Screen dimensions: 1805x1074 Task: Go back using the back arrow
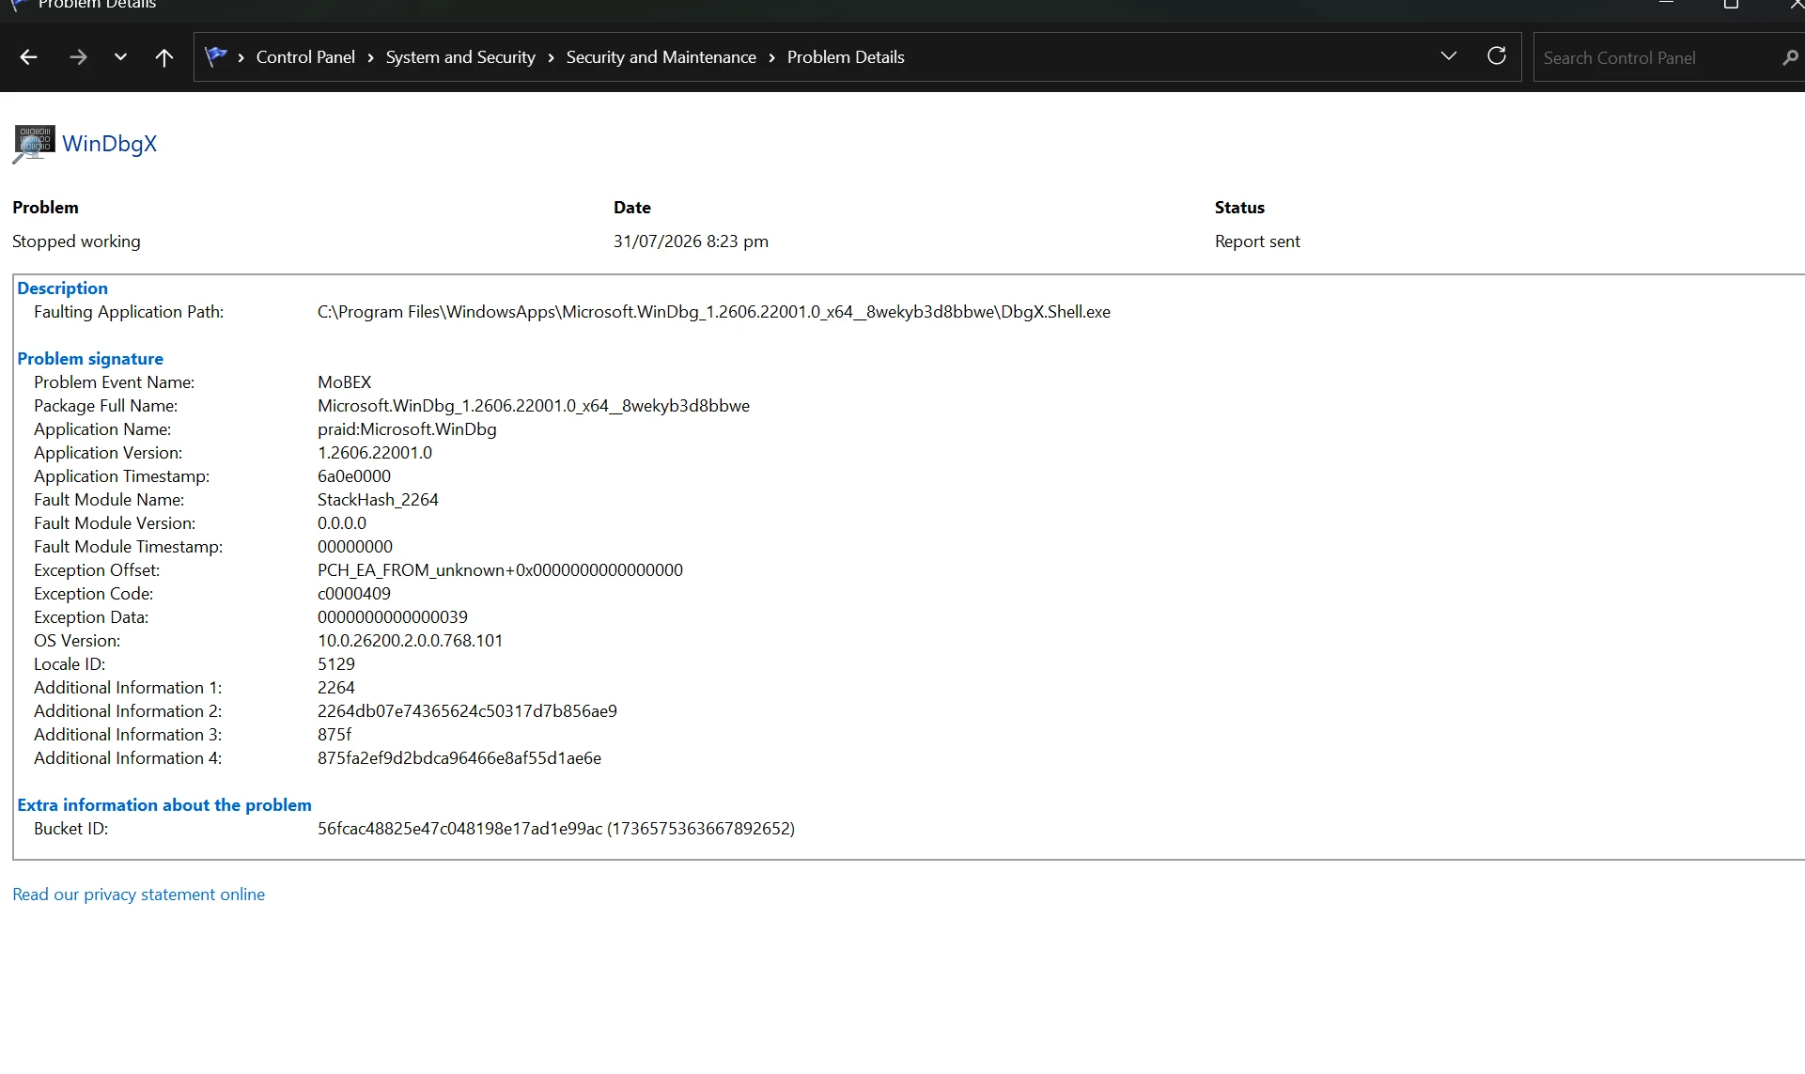(28, 57)
